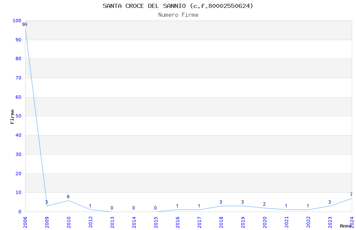
Task: Click the 0 data label above 2014
Action: point(134,208)
